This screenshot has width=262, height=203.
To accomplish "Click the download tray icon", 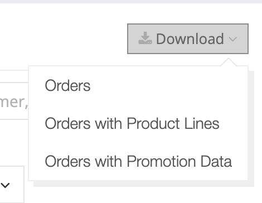I will (145, 38).
